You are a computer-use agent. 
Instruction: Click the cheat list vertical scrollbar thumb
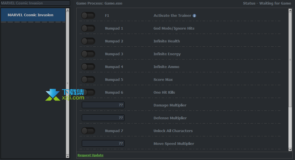(x=290, y=60)
